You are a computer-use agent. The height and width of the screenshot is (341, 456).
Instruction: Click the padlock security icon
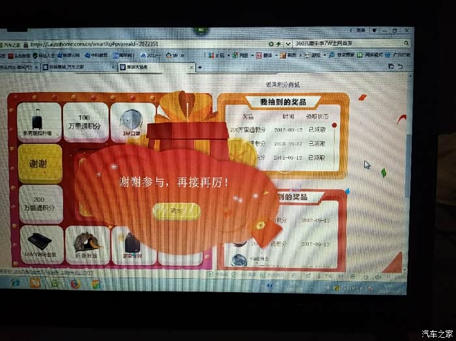coord(26,45)
